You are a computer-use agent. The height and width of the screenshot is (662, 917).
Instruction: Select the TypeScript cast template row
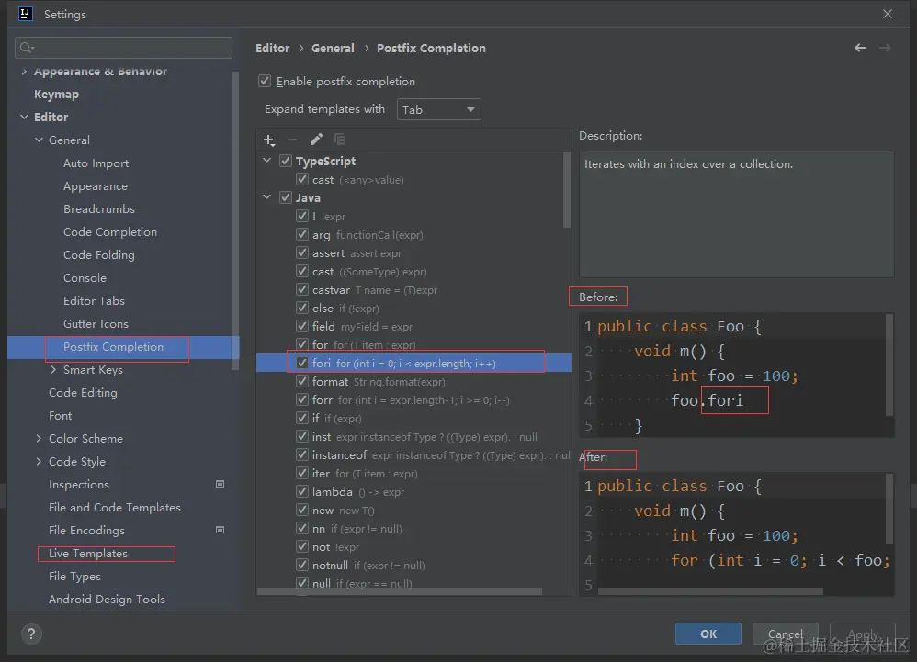[x=413, y=179]
